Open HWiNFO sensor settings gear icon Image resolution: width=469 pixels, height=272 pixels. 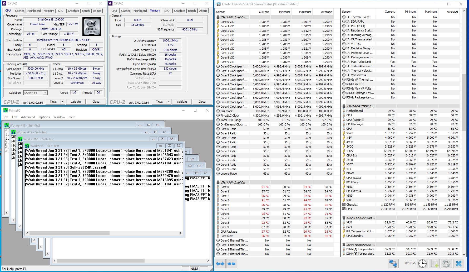(x=446, y=263)
